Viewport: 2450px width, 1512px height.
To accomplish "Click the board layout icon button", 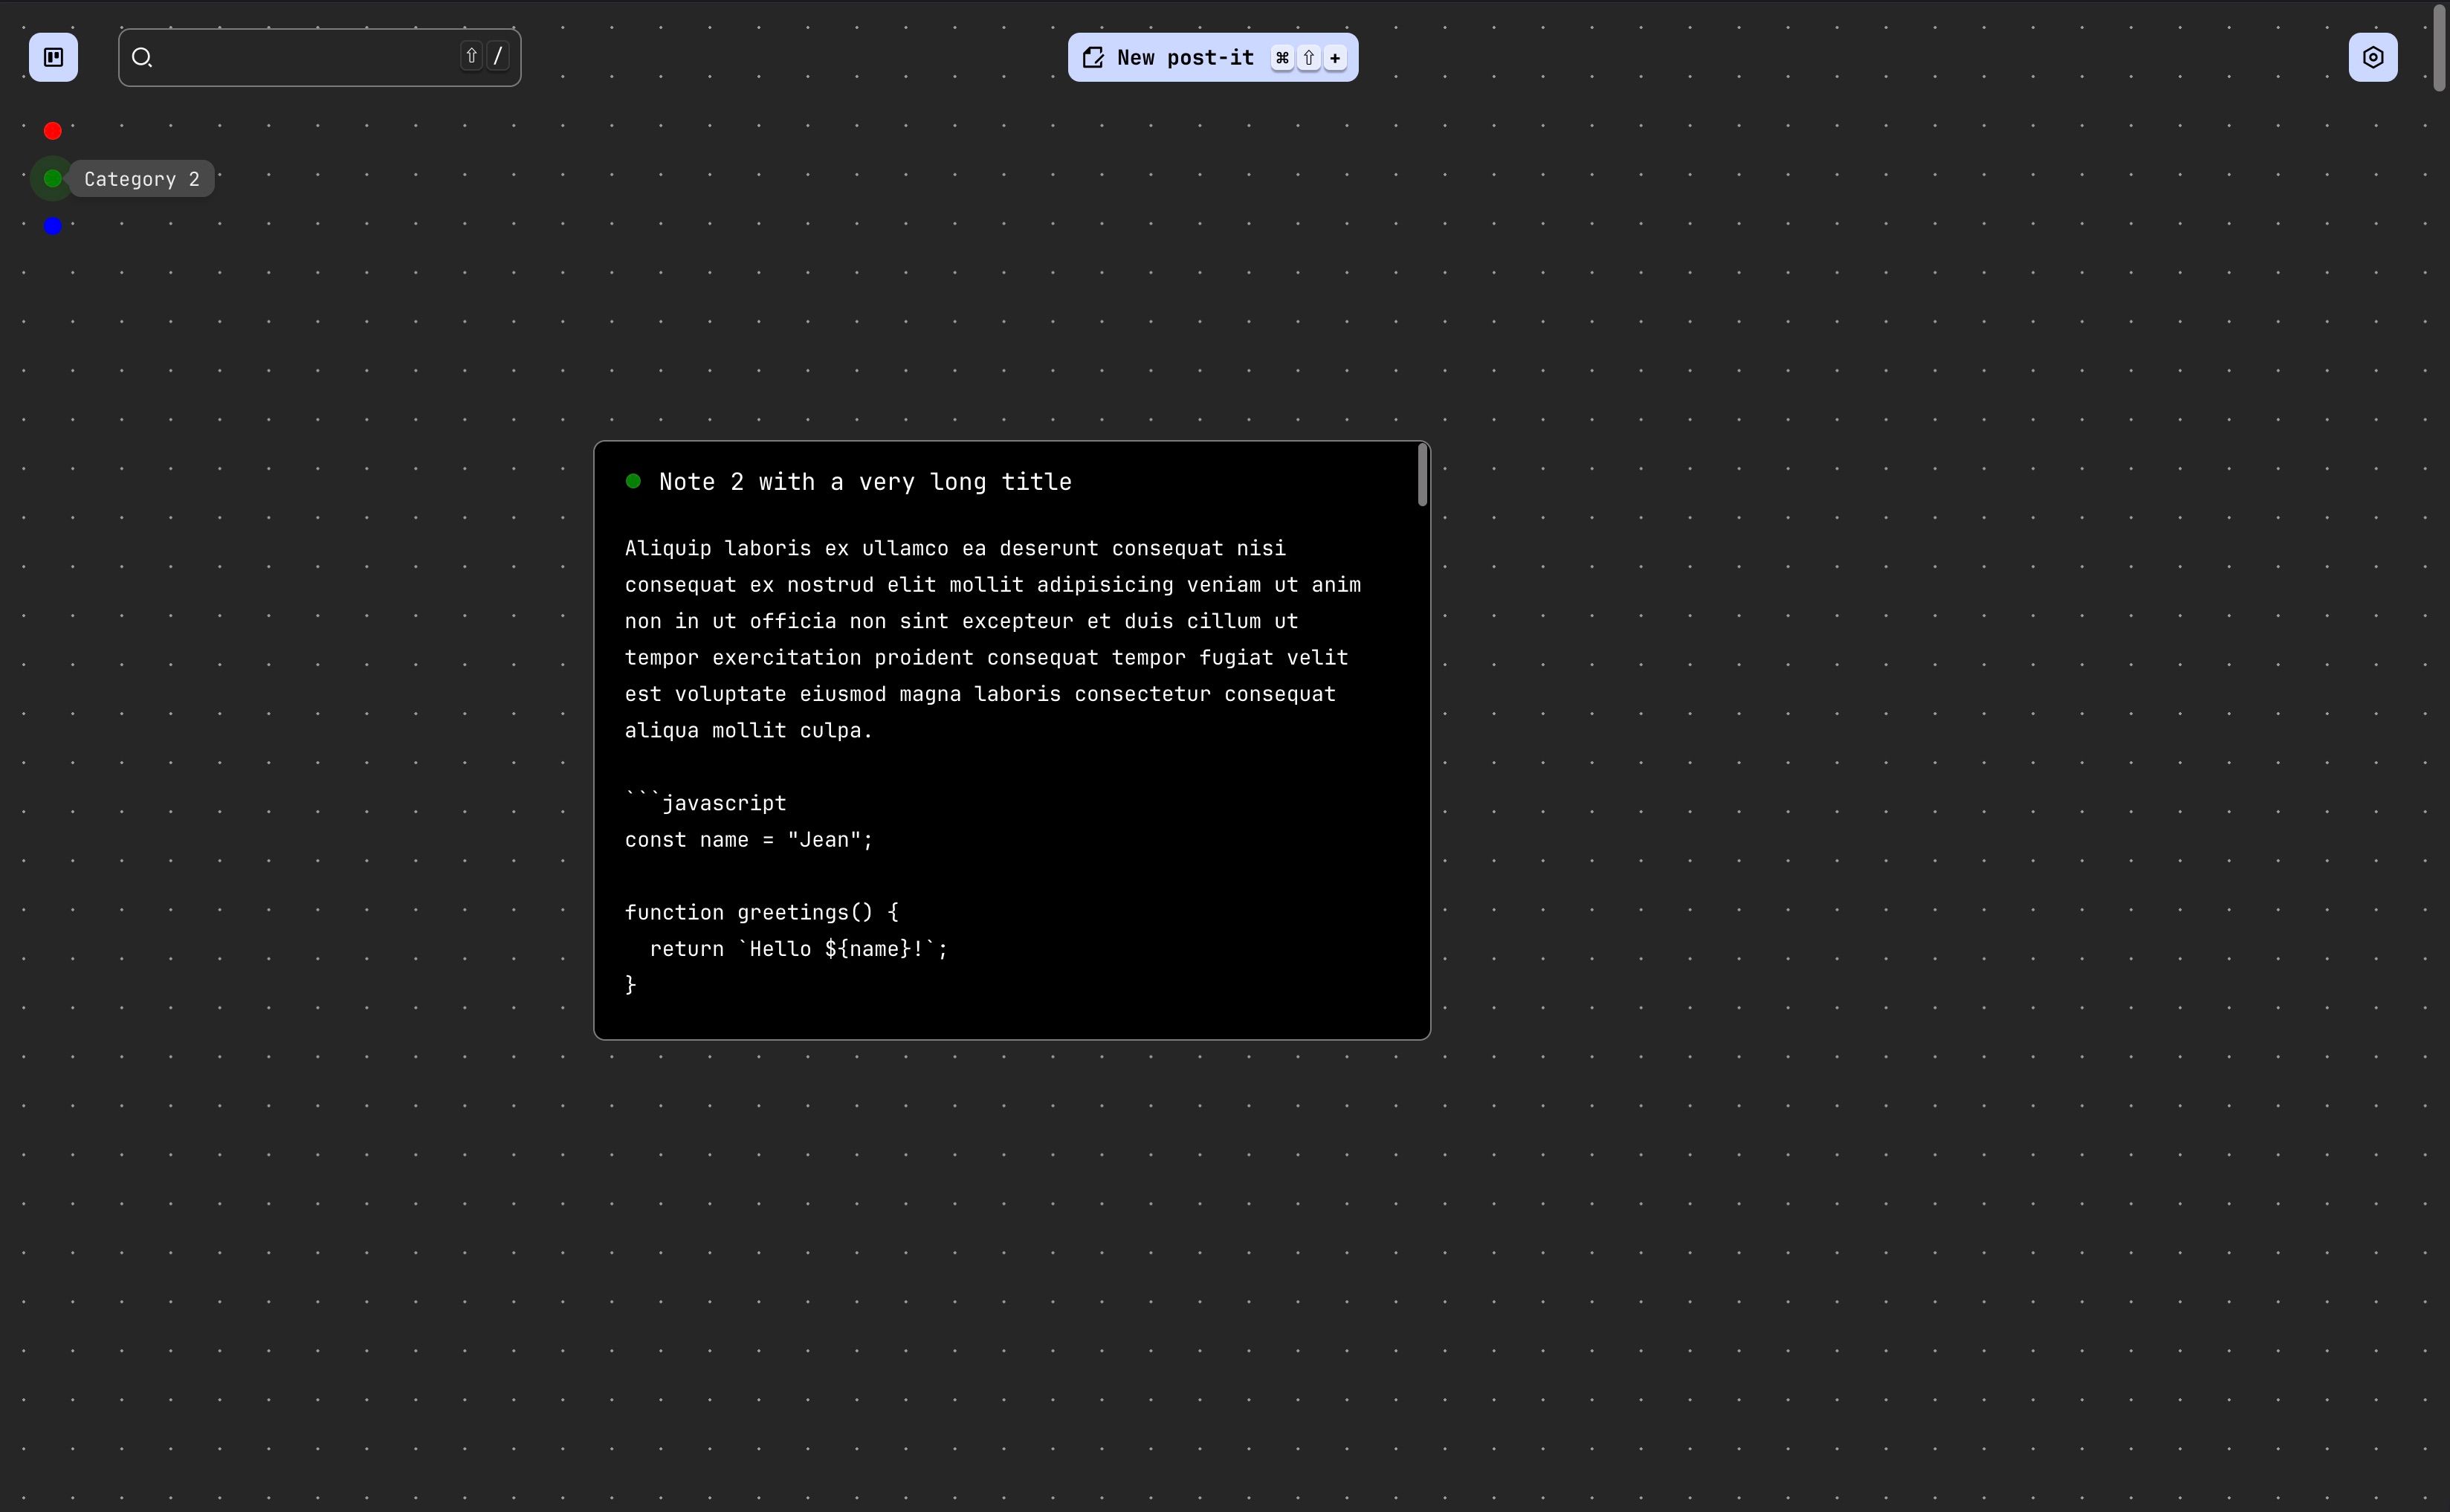I will click(53, 57).
